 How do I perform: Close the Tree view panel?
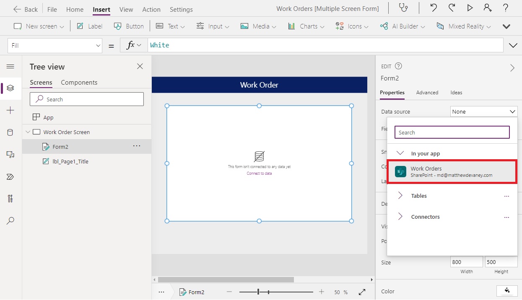click(x=140, y=66)
